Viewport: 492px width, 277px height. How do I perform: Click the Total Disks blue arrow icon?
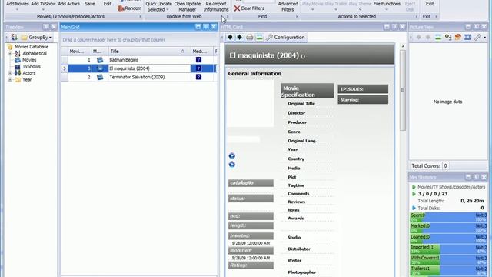click(x=414, y=208)
